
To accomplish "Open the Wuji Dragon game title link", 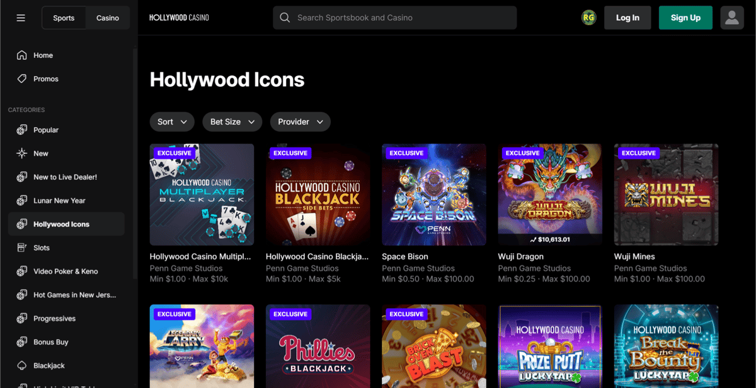I will pyautogui.click(x=521, y=256).
